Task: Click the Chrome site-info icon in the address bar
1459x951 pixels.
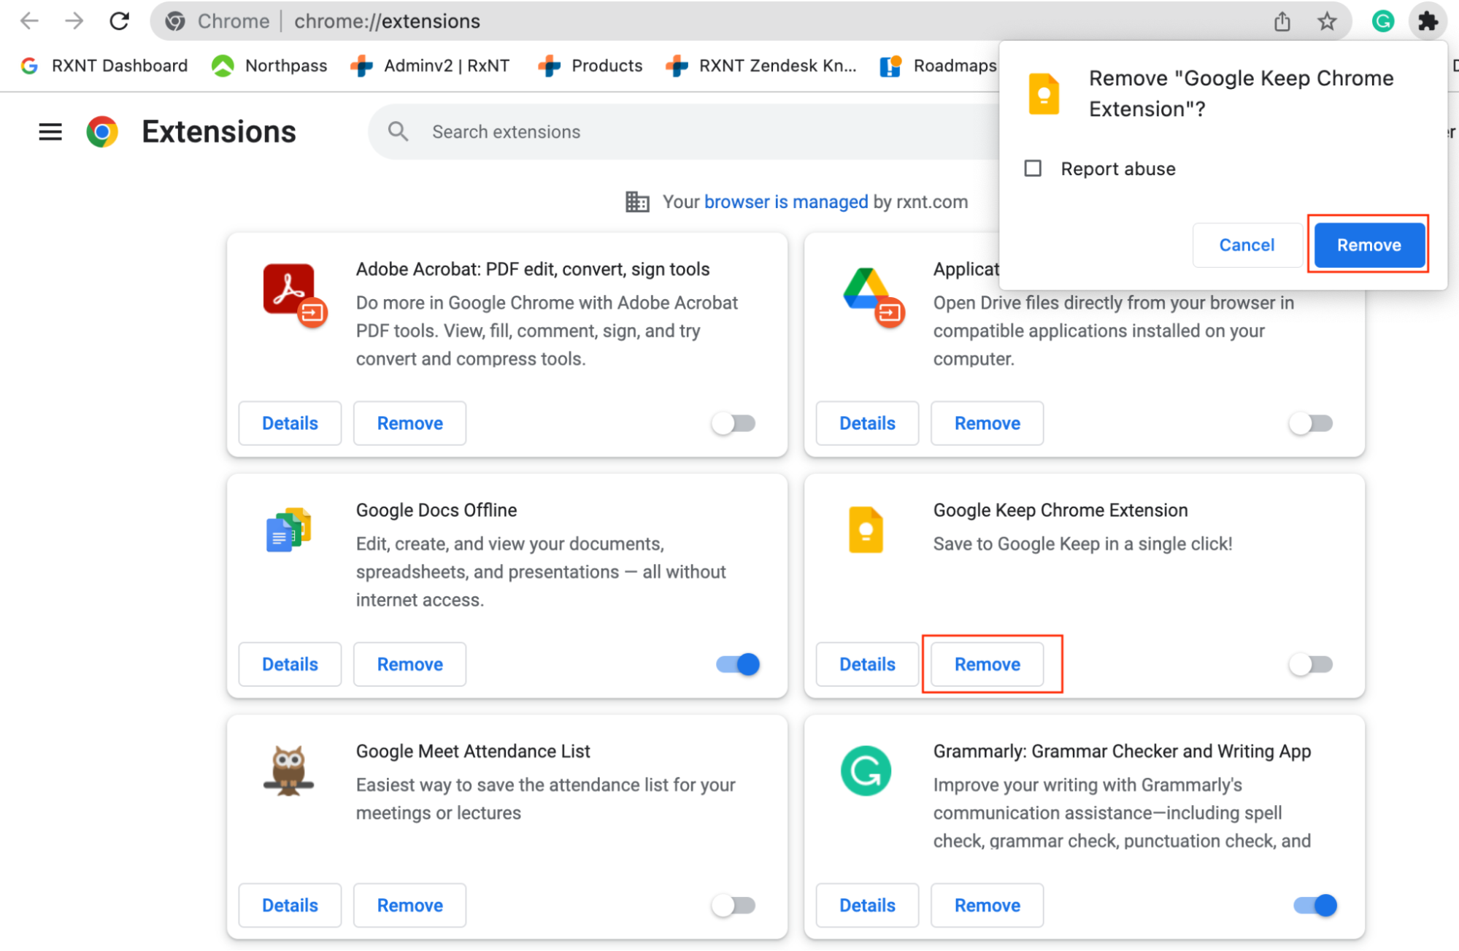Action: tap(175, 21)
